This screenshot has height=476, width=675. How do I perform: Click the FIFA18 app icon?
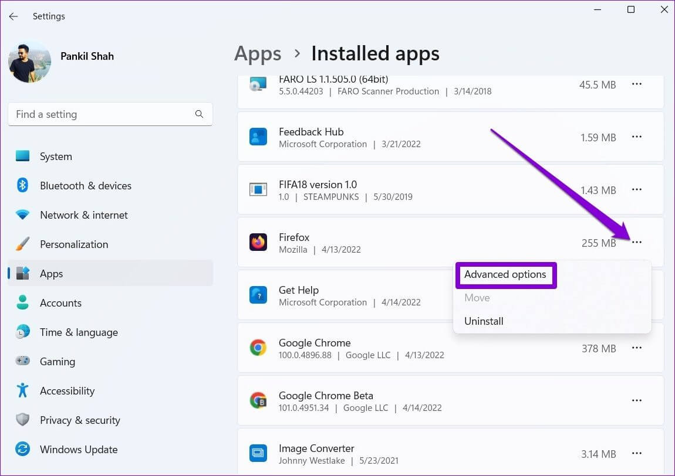pyautogui.click(x=258, y=189)
